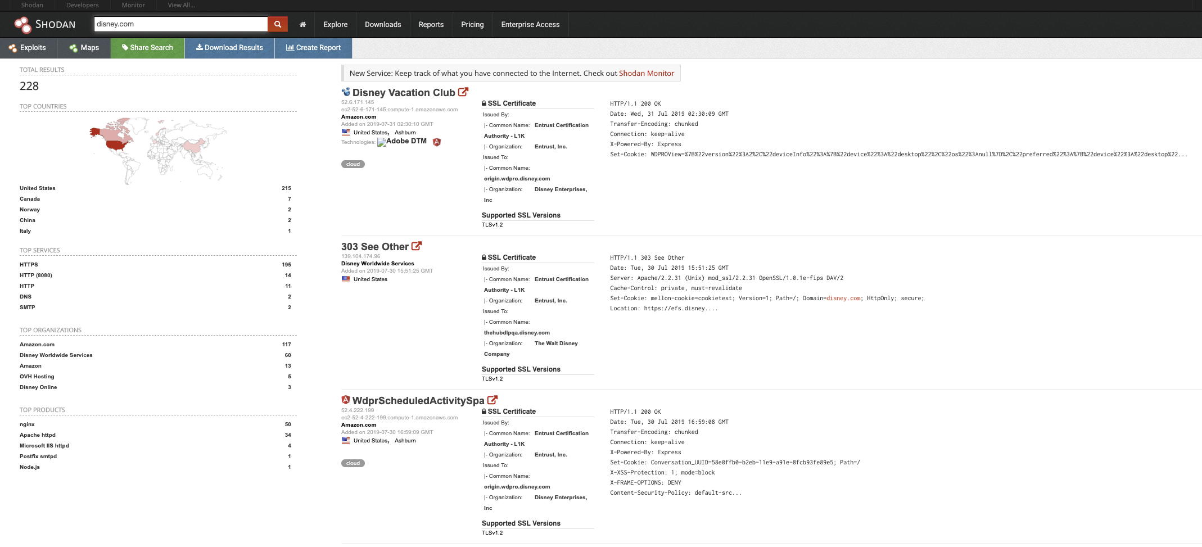Open Enterprise Access in navigation bar
This screenshot has height=547, width=1202.
tap(530, 25)
